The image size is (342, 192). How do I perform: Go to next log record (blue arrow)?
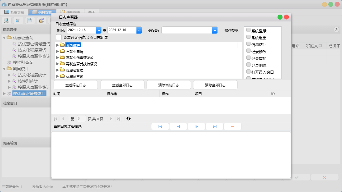(x=197, y=127)
